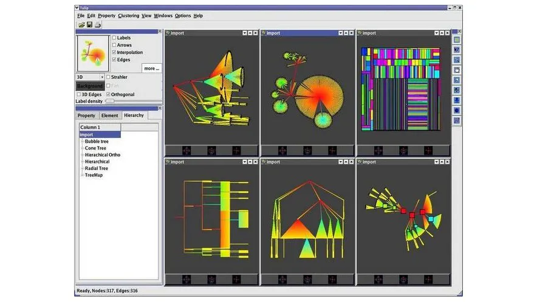Screen dimensions: 537x302
Task: Click left navigation control under the treemap view
Action: (x=378, y=150)
